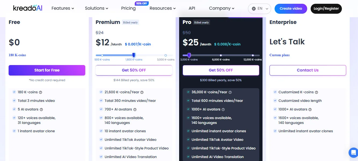Click the globe icon in the language selector
This screenshot has height=161, width=358.
(x=254, y=8)
